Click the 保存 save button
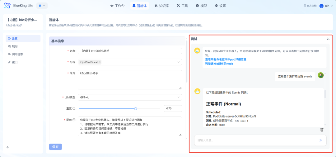336x157 pixels. coord(55,147)
